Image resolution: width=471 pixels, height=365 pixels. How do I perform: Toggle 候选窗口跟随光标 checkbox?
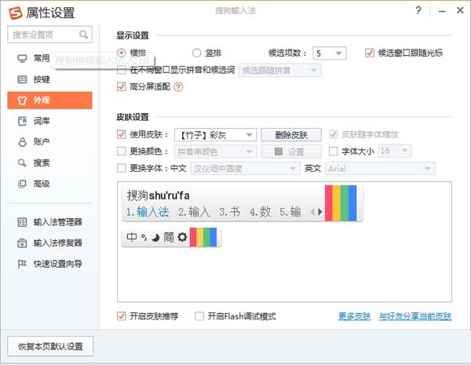(x=370, y=53)
